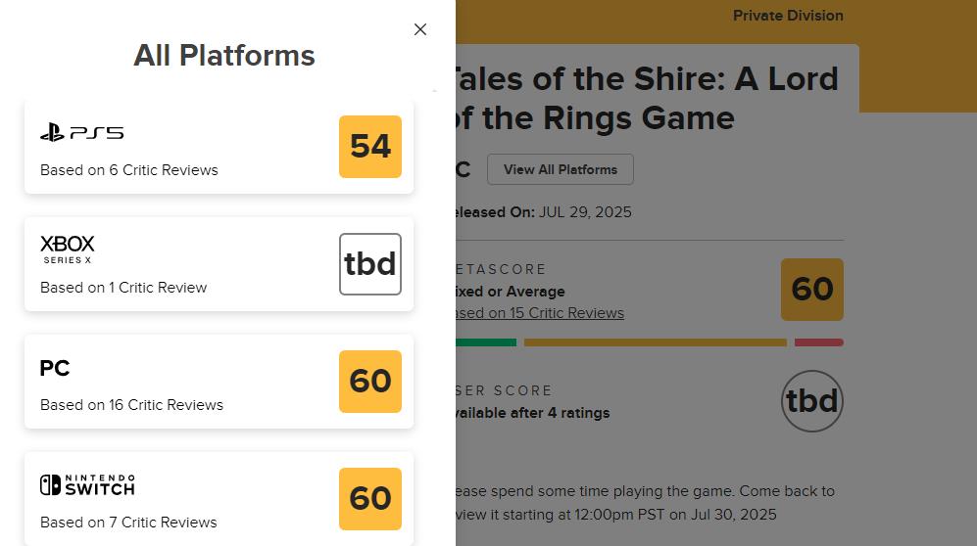Viewport: 977px width, 546px height.
Task: Click the yellow mixed reviews bar segment
Action: pos(655,342)
